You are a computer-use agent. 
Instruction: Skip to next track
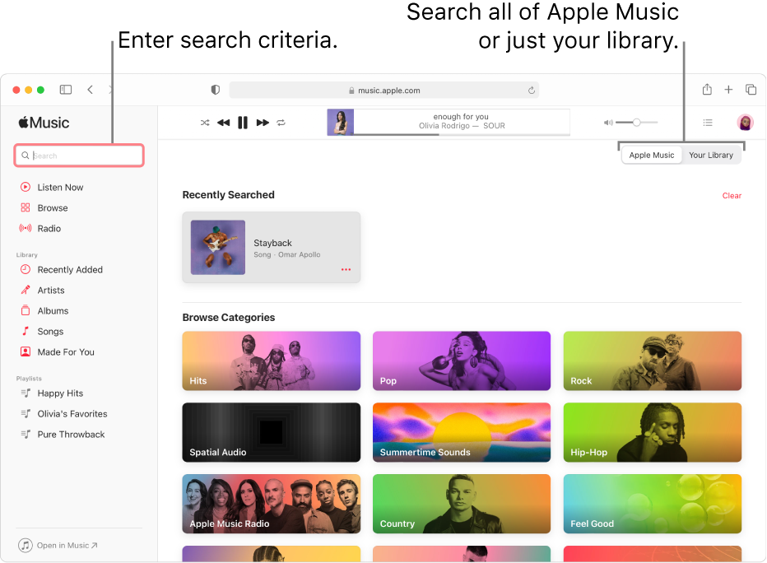[263, 123]
